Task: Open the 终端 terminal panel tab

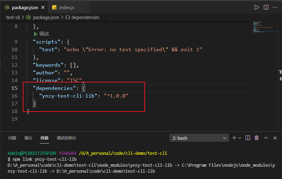Action: click(44, 138)
